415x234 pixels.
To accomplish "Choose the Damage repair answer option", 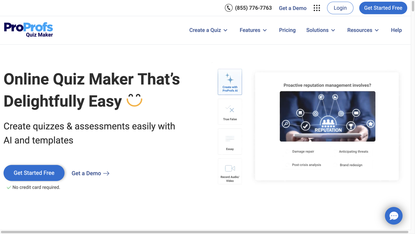I will pos(303,152).
